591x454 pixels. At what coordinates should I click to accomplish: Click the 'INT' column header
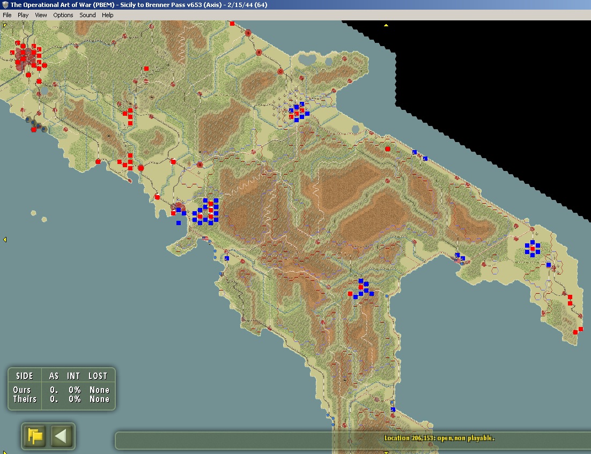pyautogui.click(x=73, y=376)
